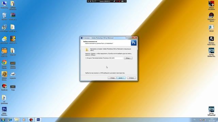Open Windows Explorer from the taskbar
Screen dimensions: 218x122
[17, 120]
